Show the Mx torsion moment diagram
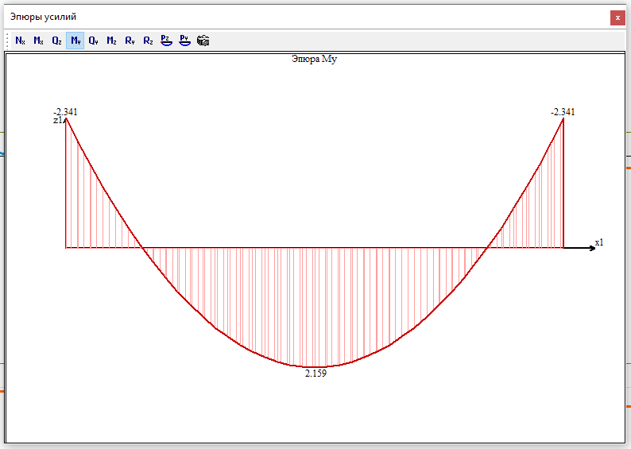Viewport: 631px width, 449px height. tap(38, 41)
